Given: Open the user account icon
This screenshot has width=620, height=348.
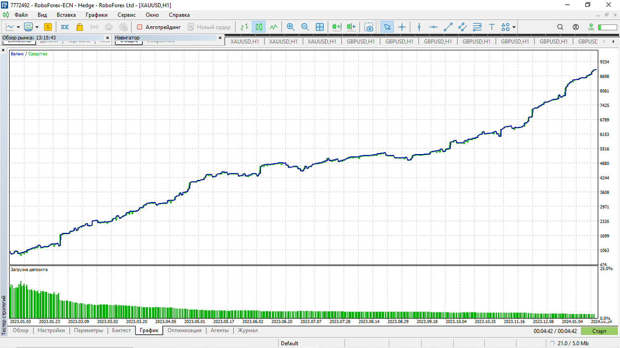Looking at the screenshot, I should 575,27.
